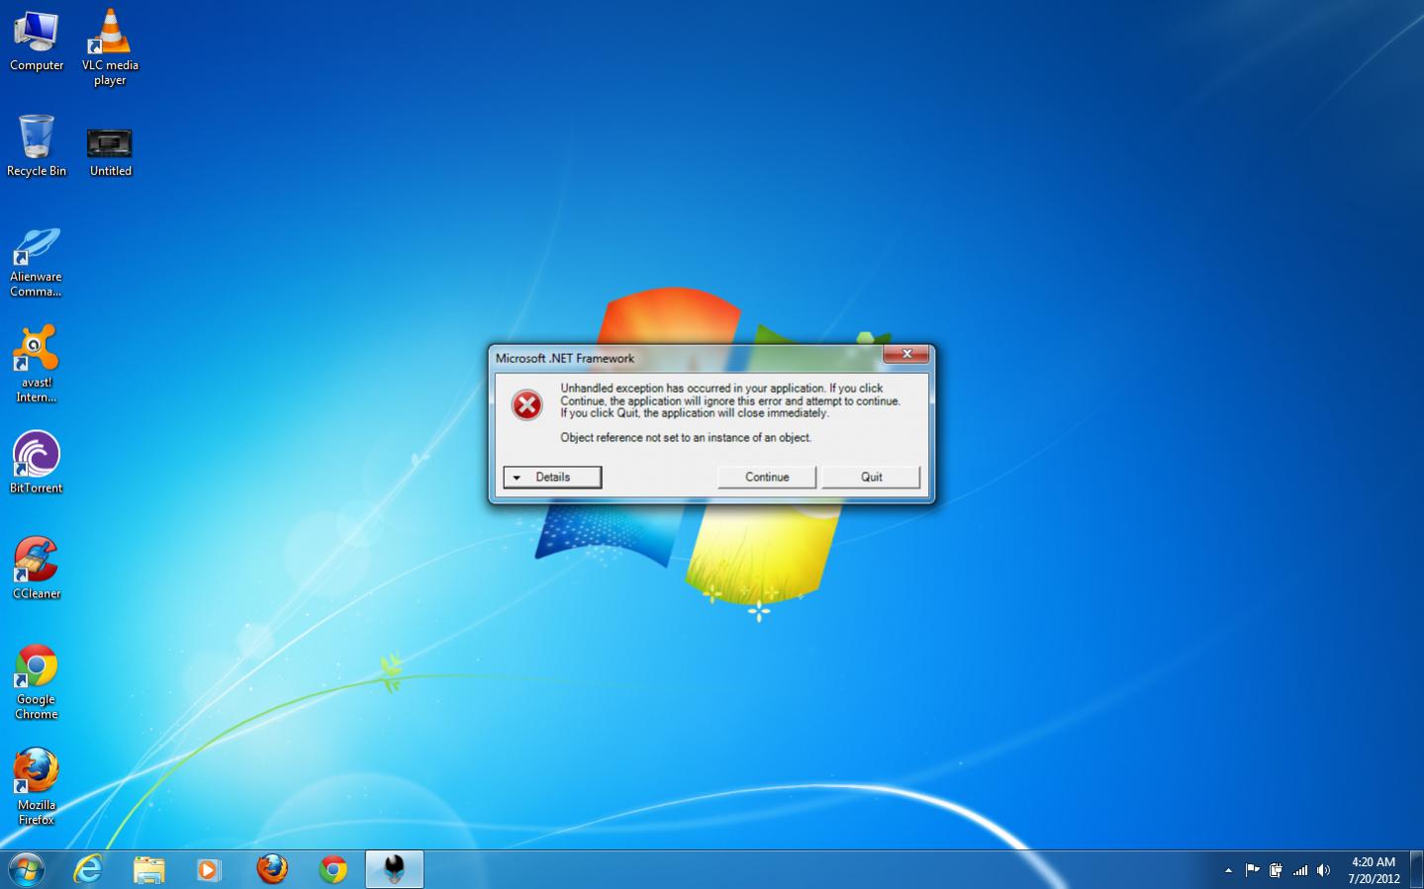This screenshot has height=889, width=1424.
Task: Select the avast! Internet Security shortcut
Action: [37, 364]
